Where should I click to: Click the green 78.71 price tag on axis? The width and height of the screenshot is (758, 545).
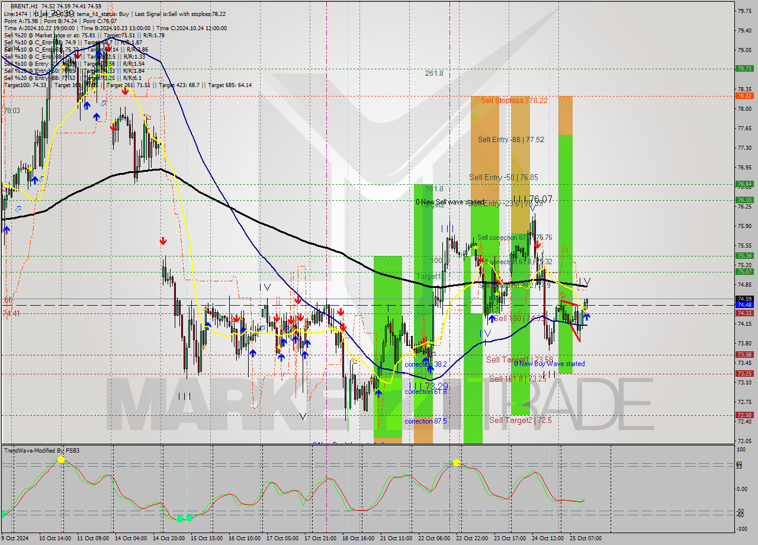744,69
